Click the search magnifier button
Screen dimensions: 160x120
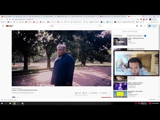click(x=100, y=26)
